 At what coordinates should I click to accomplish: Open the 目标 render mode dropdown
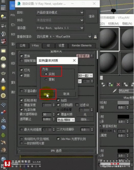pos(60,12)
